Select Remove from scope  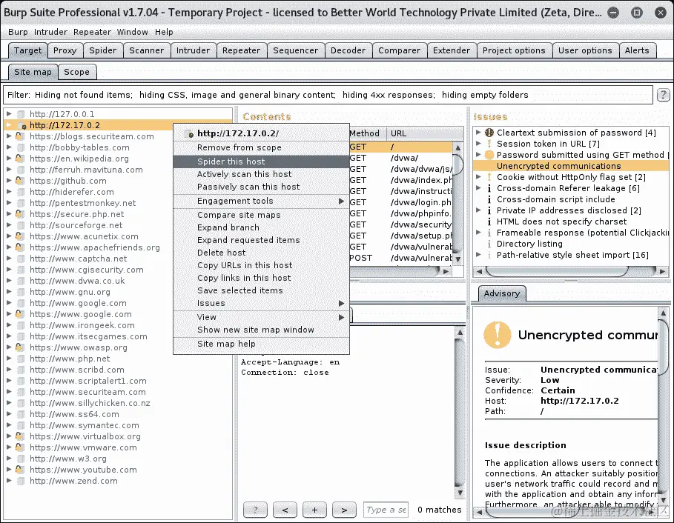[x=261, y=147]
